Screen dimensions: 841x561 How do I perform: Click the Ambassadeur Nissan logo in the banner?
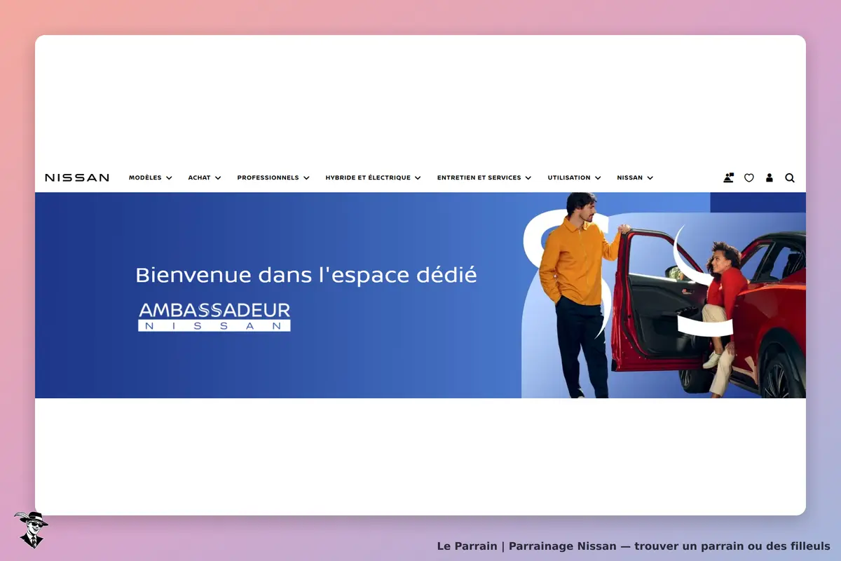214,316
